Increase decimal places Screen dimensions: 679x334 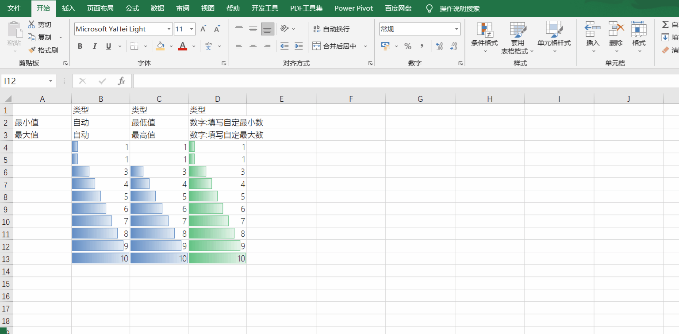coord(439,46)
